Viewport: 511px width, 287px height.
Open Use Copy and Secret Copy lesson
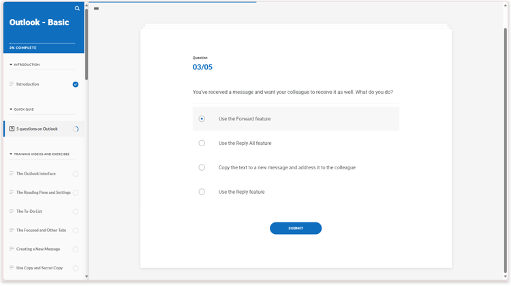[40, 268]
